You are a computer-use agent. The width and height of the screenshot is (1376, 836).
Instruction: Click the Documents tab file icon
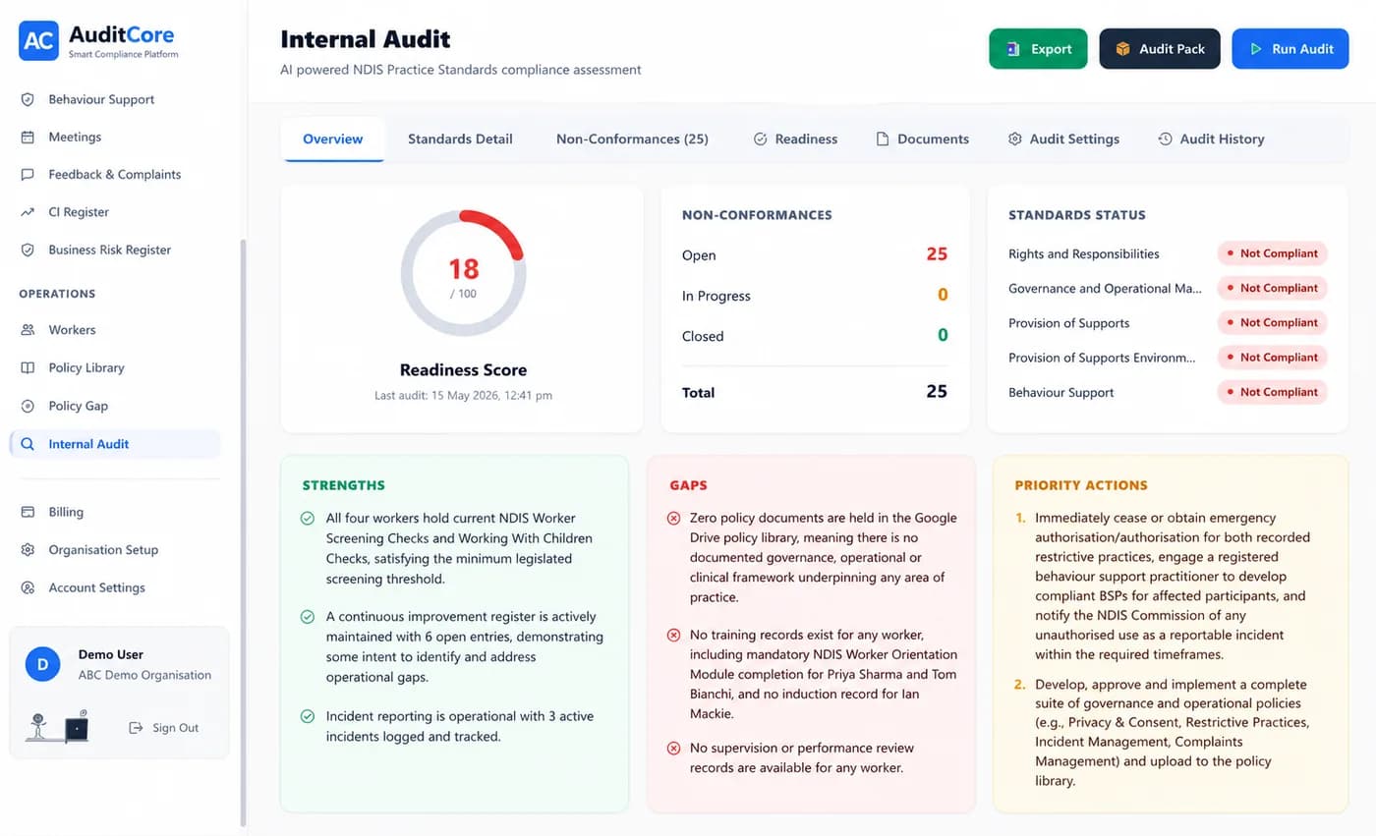(x=883, y=139)
